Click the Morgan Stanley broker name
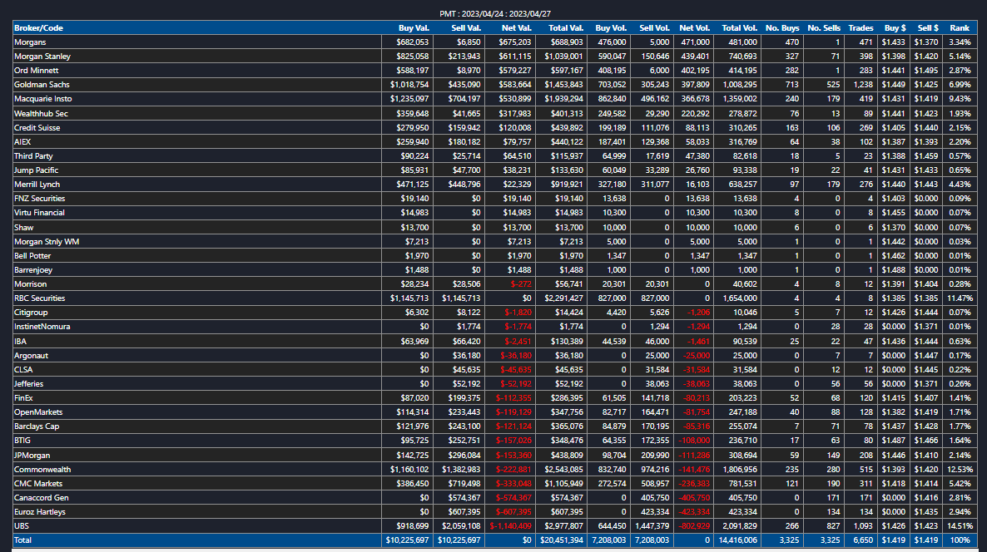 (x=42, y=57)
